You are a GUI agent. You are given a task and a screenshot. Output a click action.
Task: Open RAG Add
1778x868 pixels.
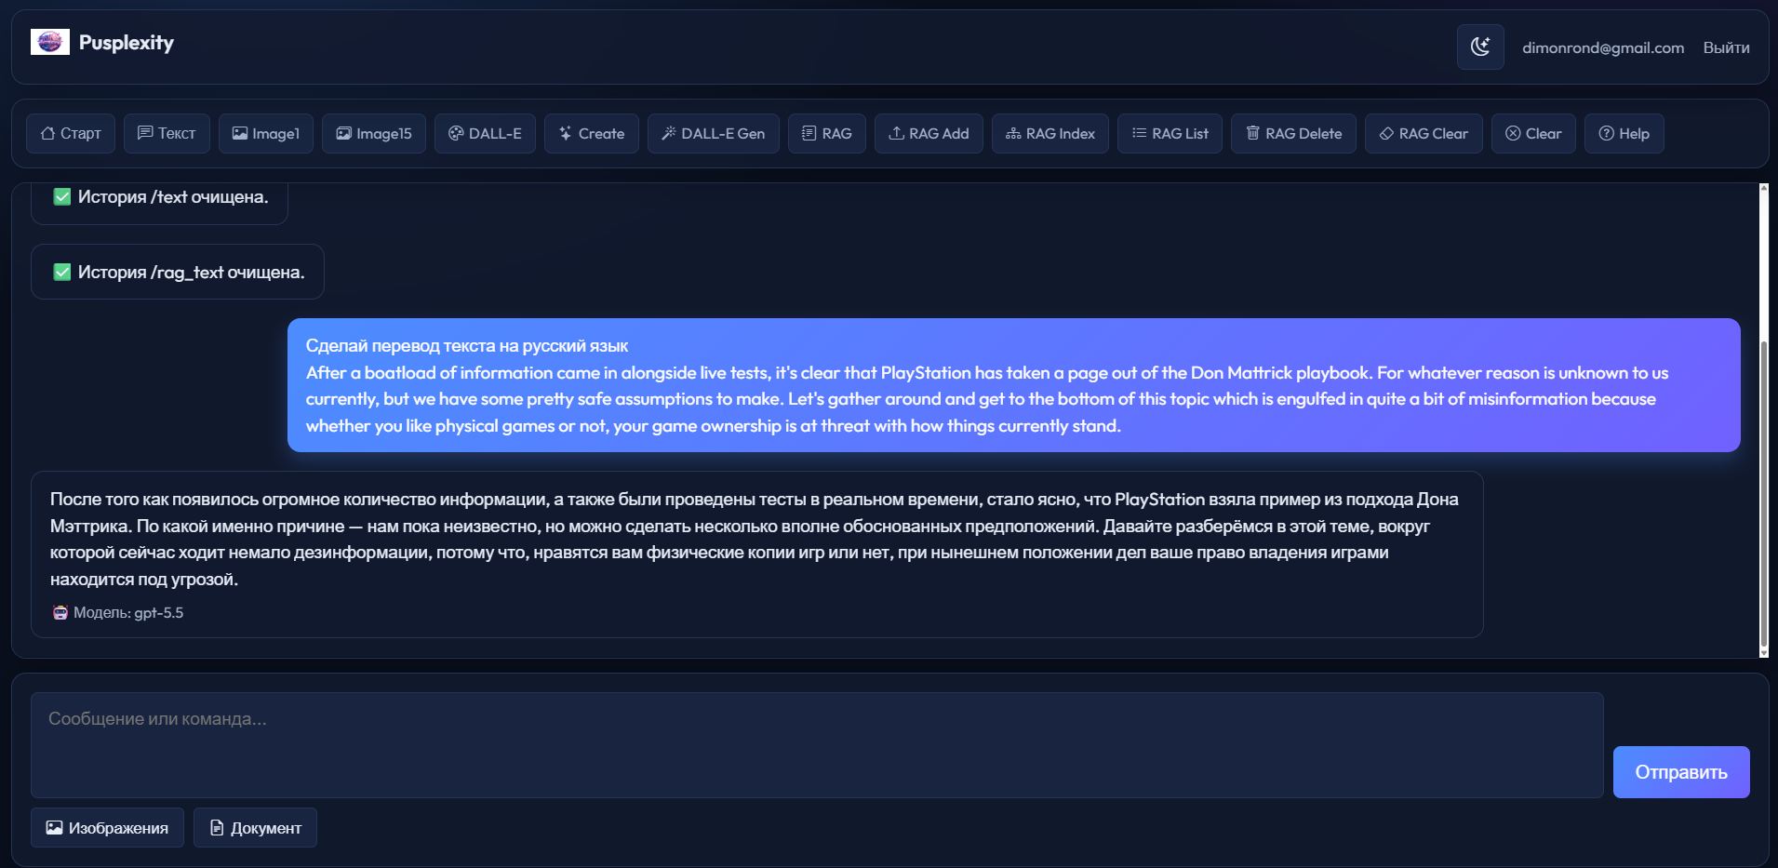[928, 133]
